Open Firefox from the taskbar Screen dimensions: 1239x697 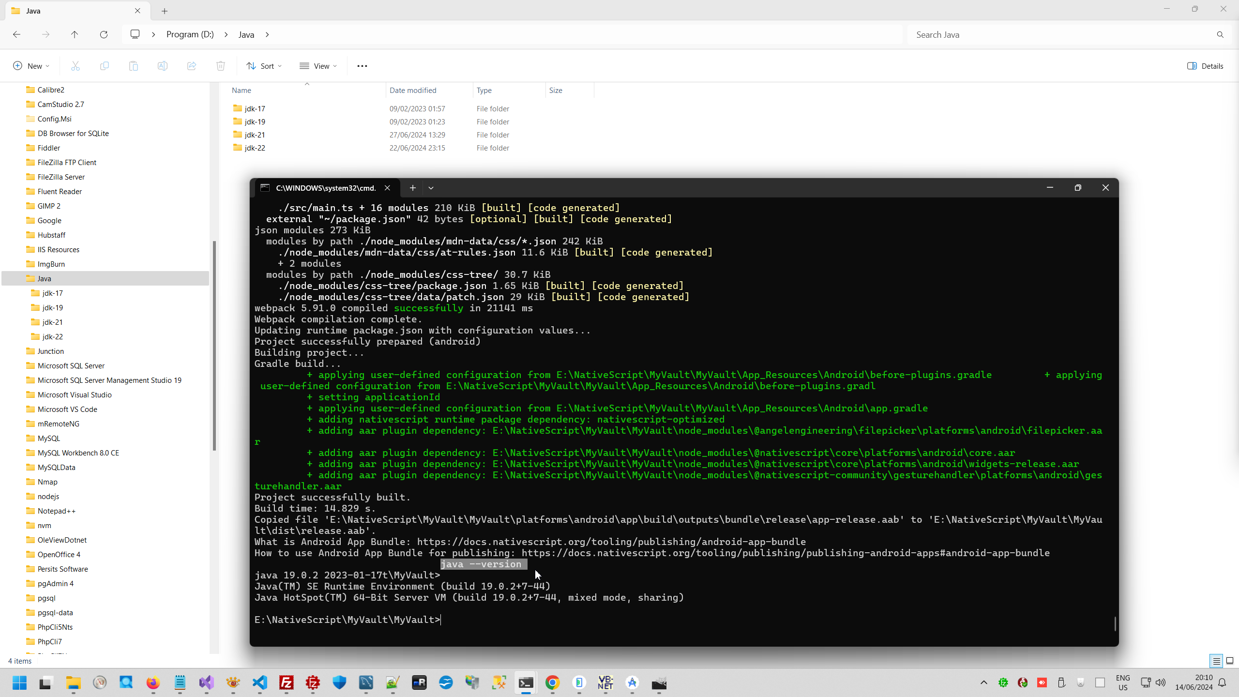point(153,682)
